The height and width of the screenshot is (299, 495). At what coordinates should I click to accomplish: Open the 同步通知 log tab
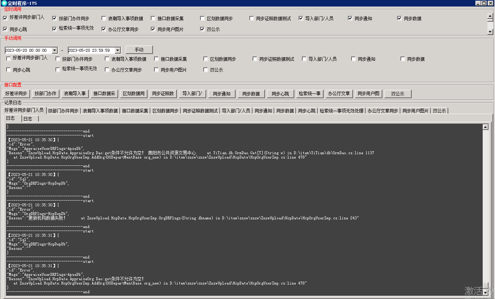coord(263,111)
